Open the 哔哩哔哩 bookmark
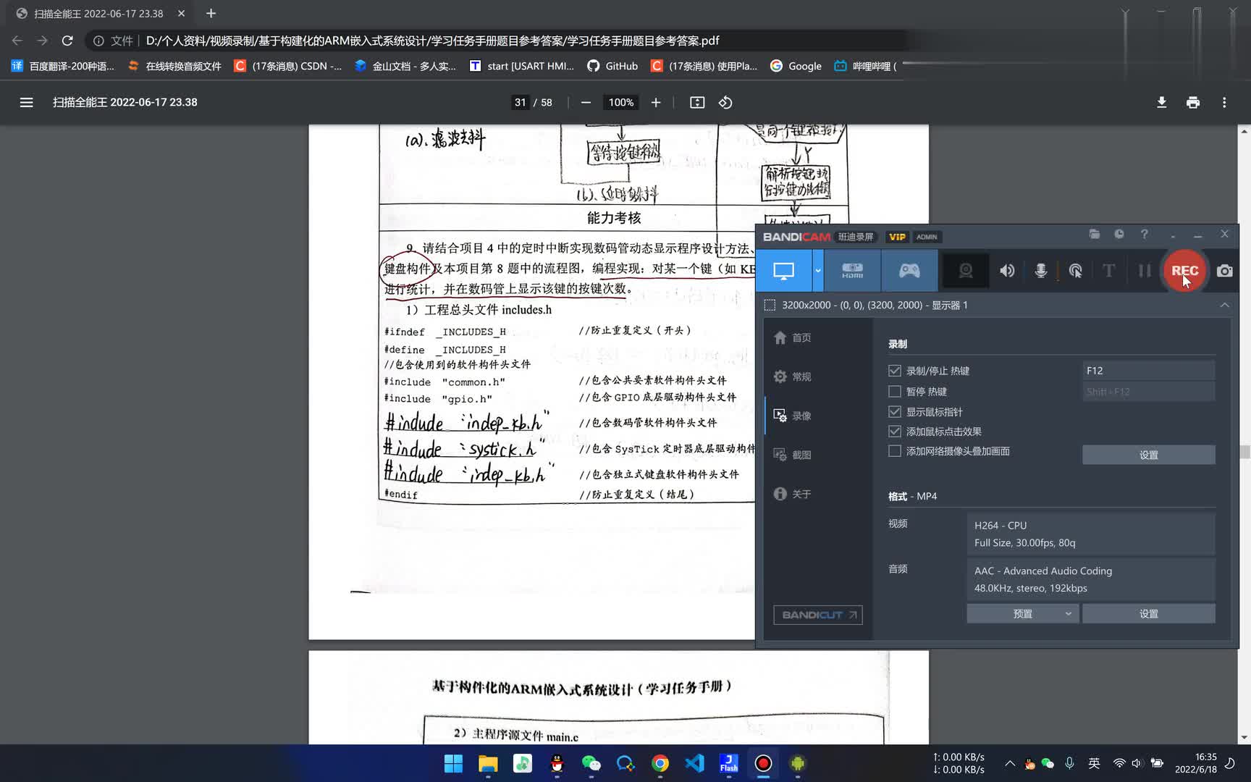 865,66
